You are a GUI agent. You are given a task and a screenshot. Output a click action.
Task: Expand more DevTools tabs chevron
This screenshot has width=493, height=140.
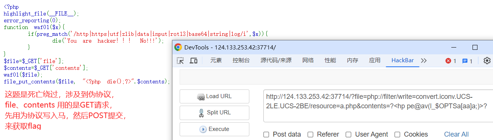pos(424,60)
